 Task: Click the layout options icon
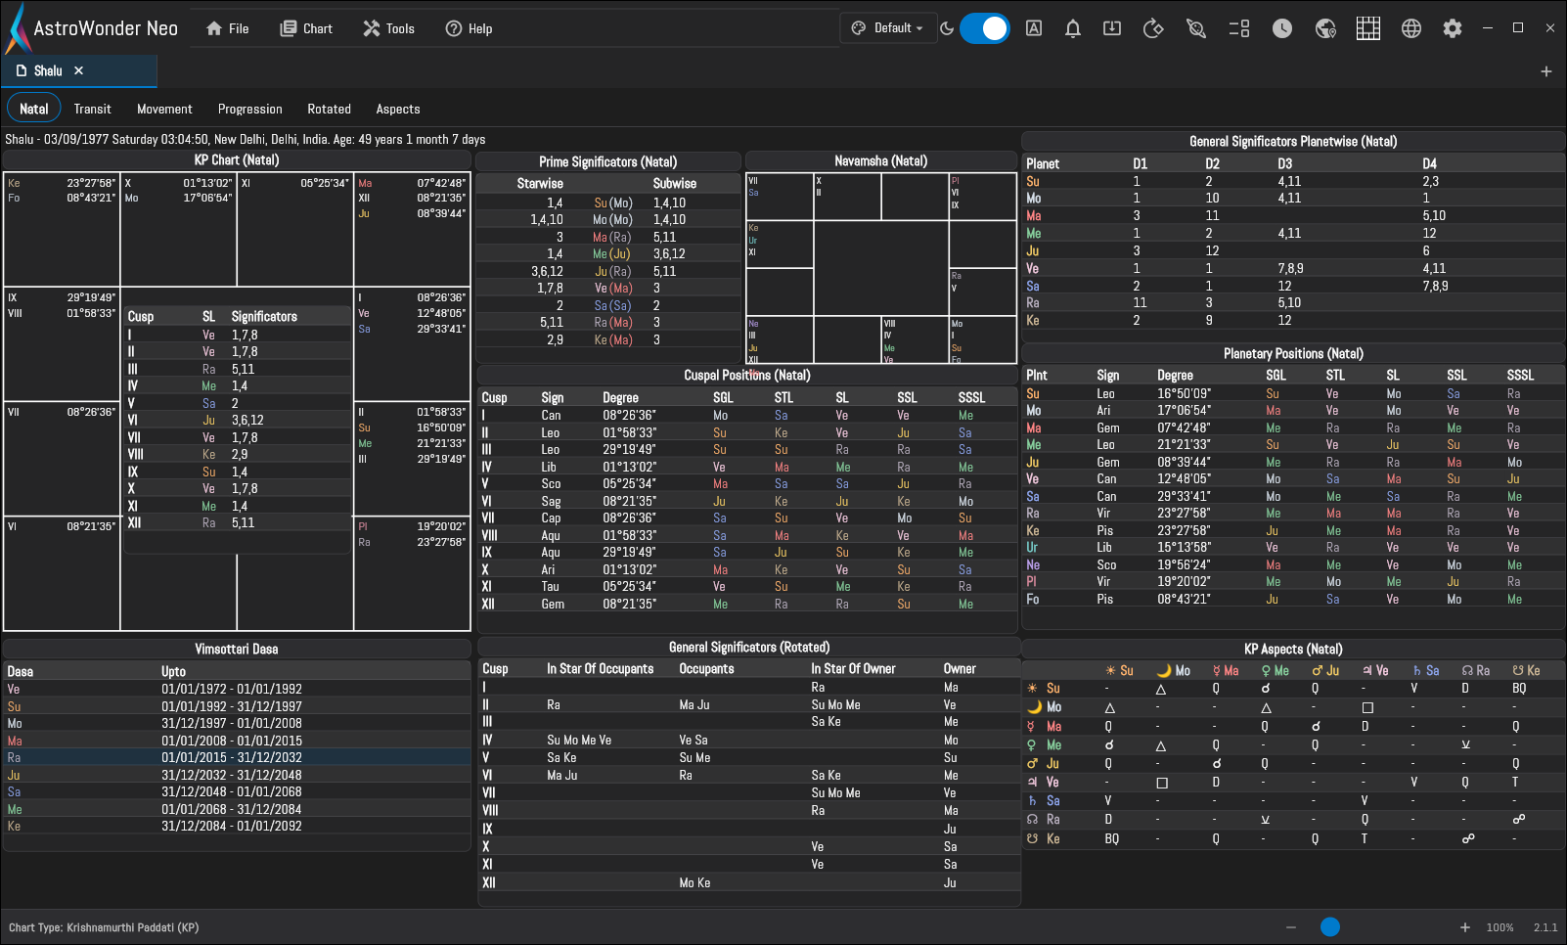click(1239, 28)
